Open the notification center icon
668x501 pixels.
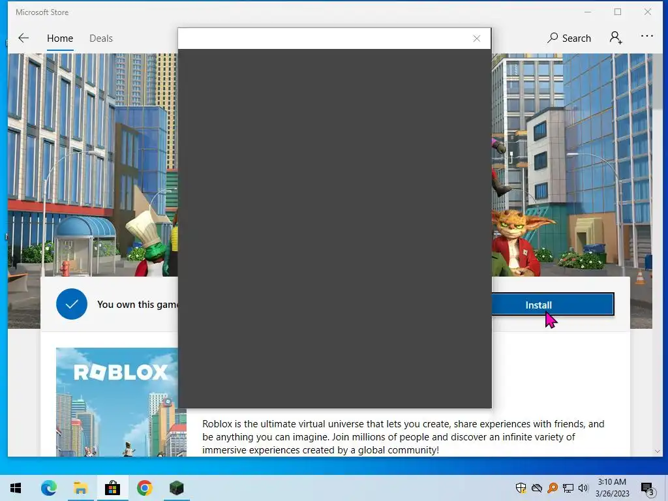(x=648, y=488)
